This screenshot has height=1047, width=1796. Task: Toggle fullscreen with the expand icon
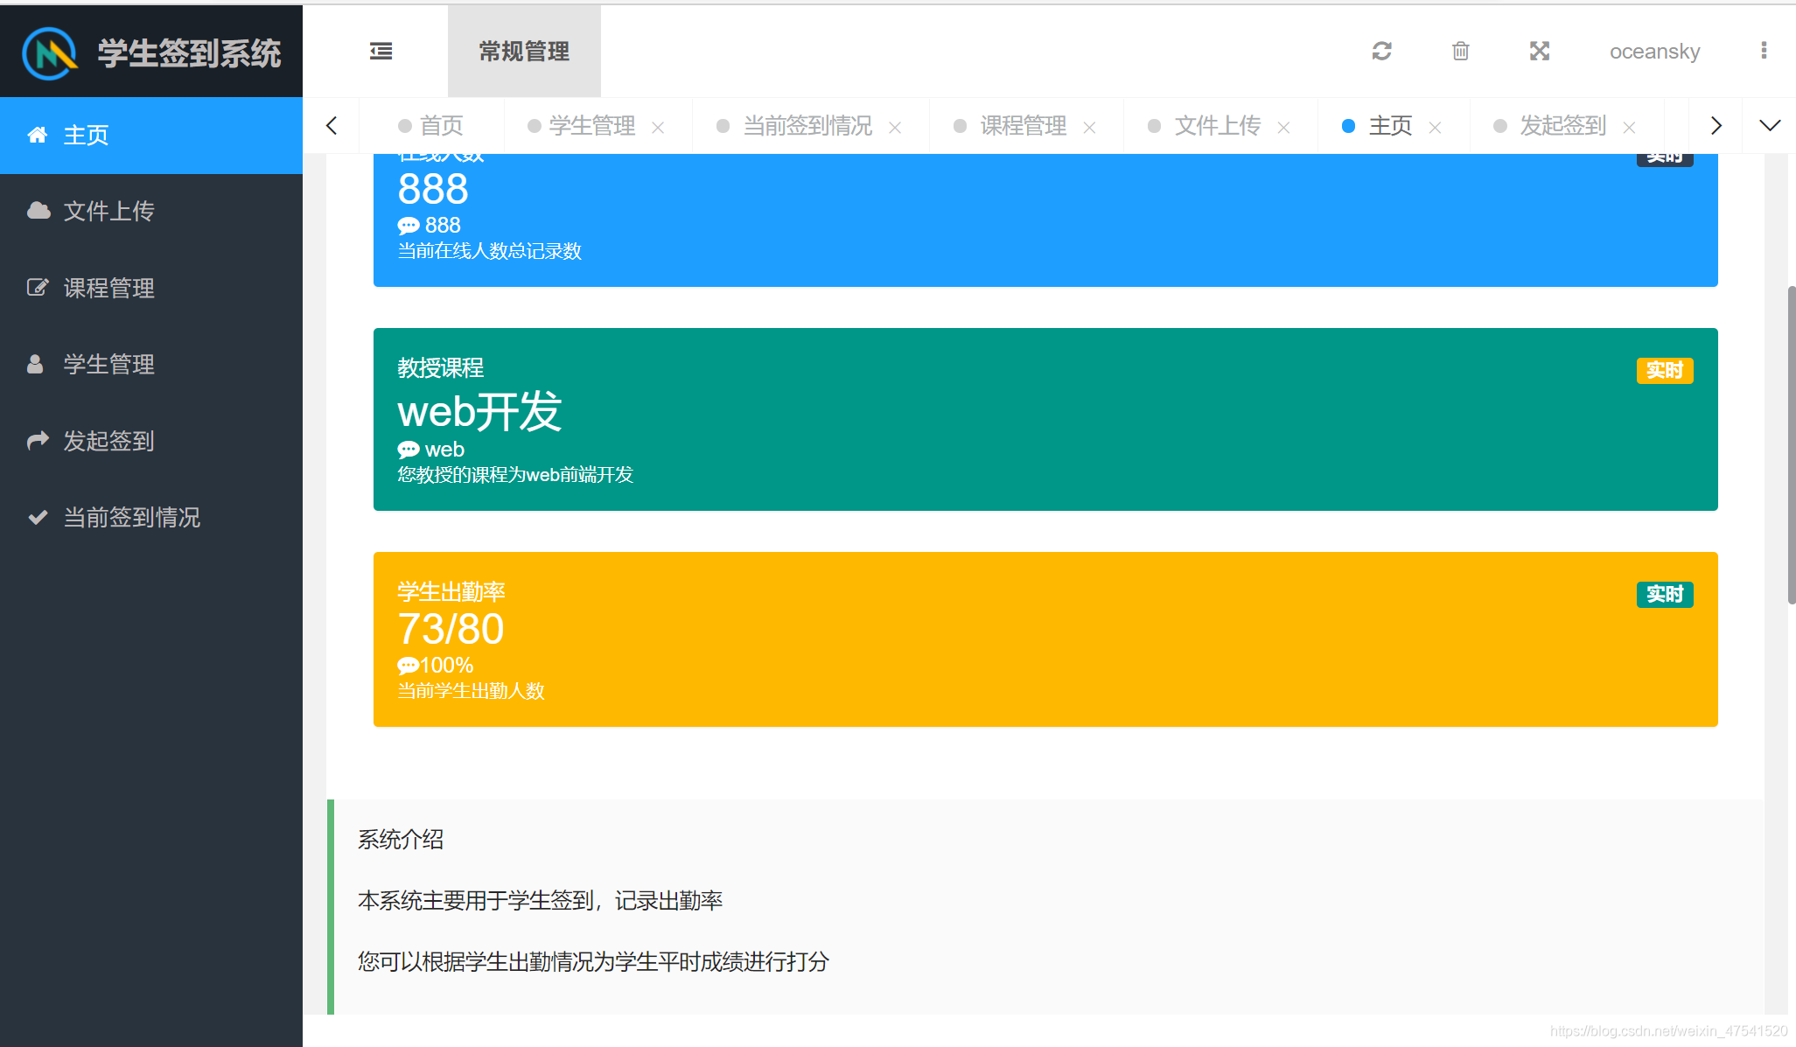pos(1540,52)
